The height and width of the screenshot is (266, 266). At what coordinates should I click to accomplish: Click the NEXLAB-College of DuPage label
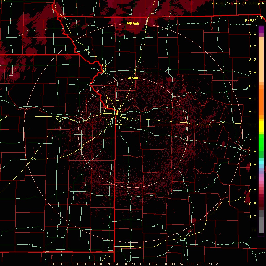click(236, 3)
